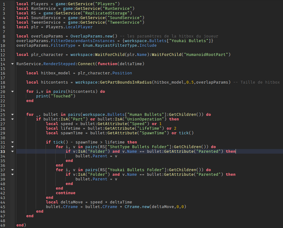Collapse the if block on line 38
Viewport: 283px width, 228px height.
(x=12, y=174)
